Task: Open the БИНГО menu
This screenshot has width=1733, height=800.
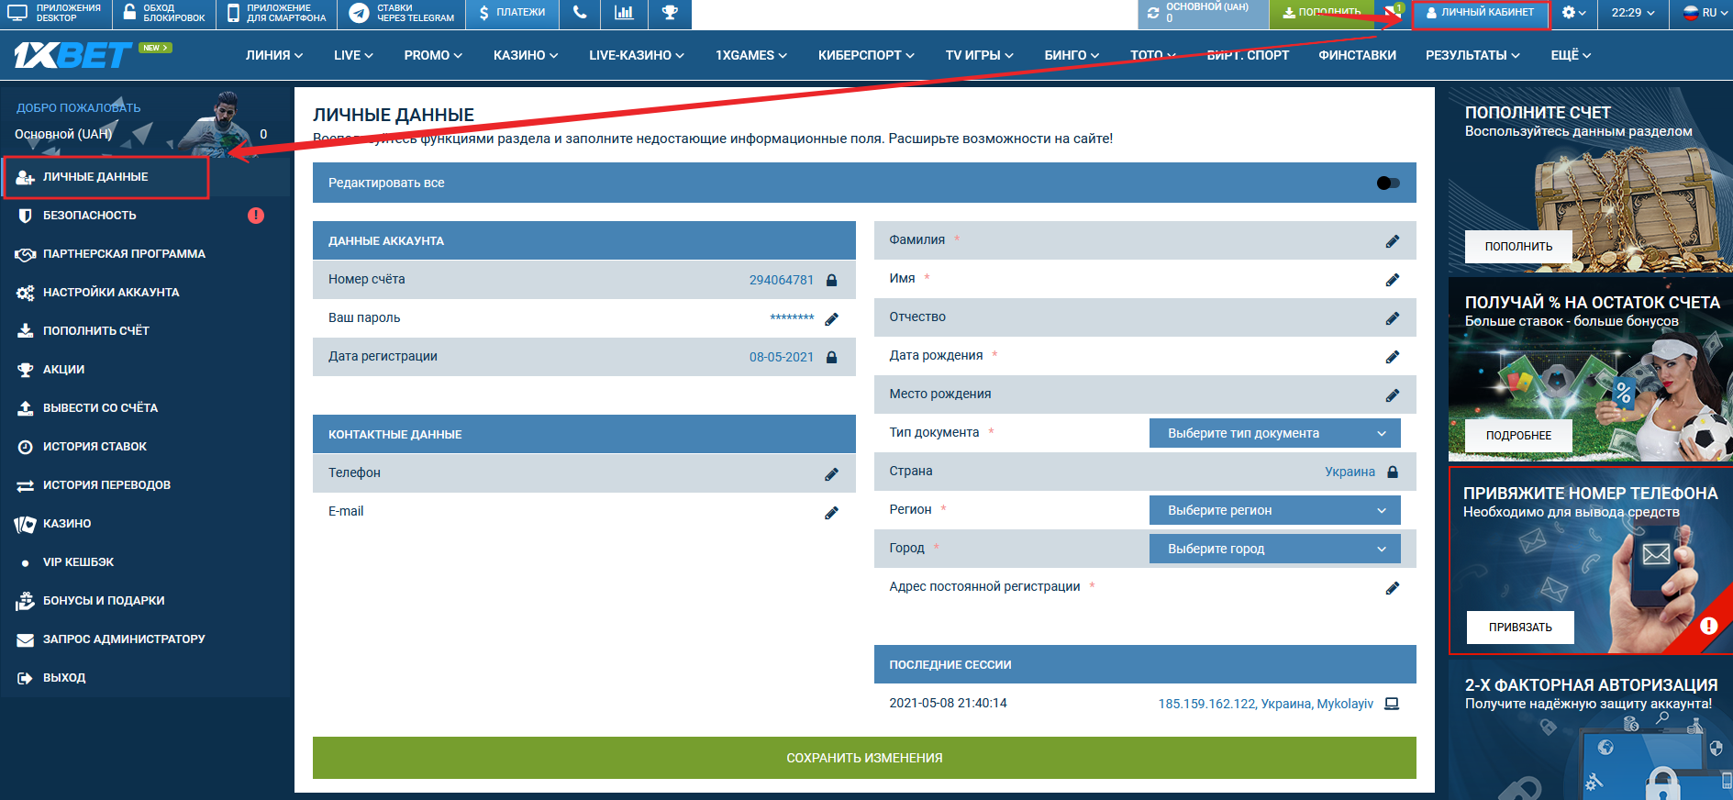Action: (1072, 55)
